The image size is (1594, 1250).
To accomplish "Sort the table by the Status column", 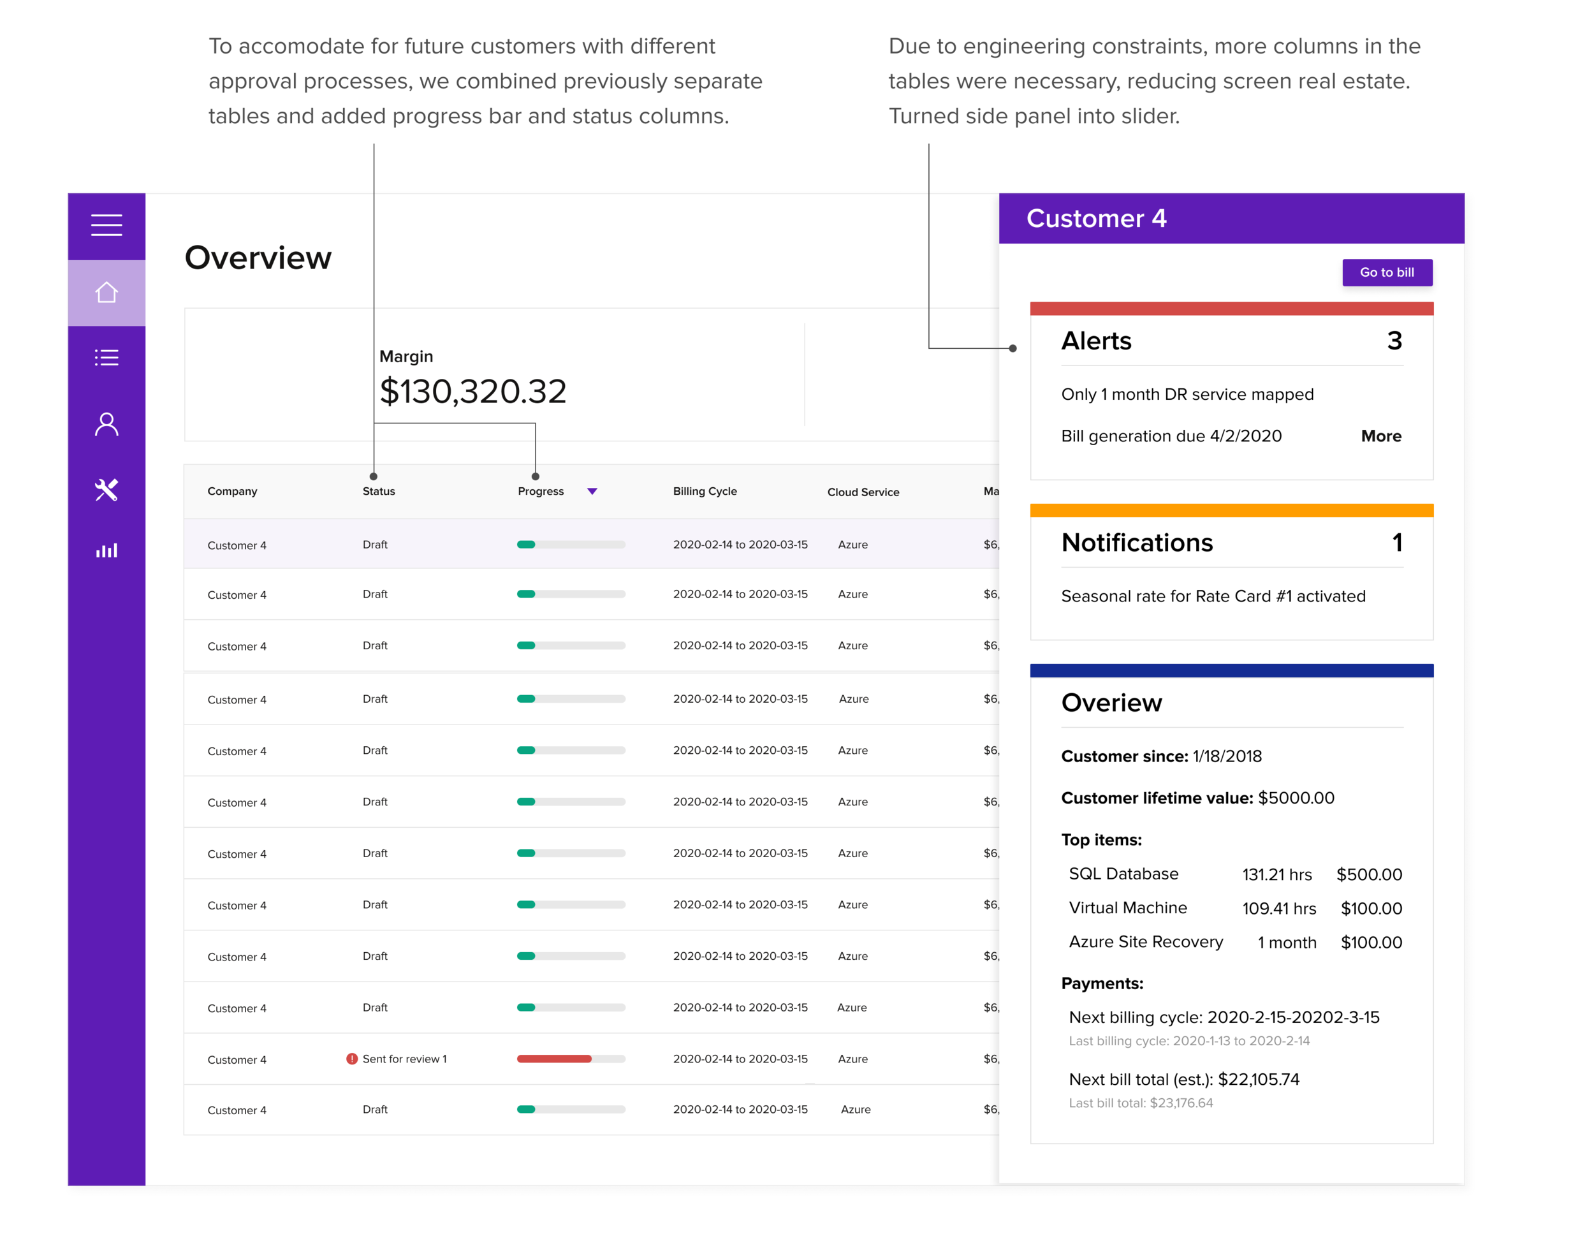I will (378, 491).
